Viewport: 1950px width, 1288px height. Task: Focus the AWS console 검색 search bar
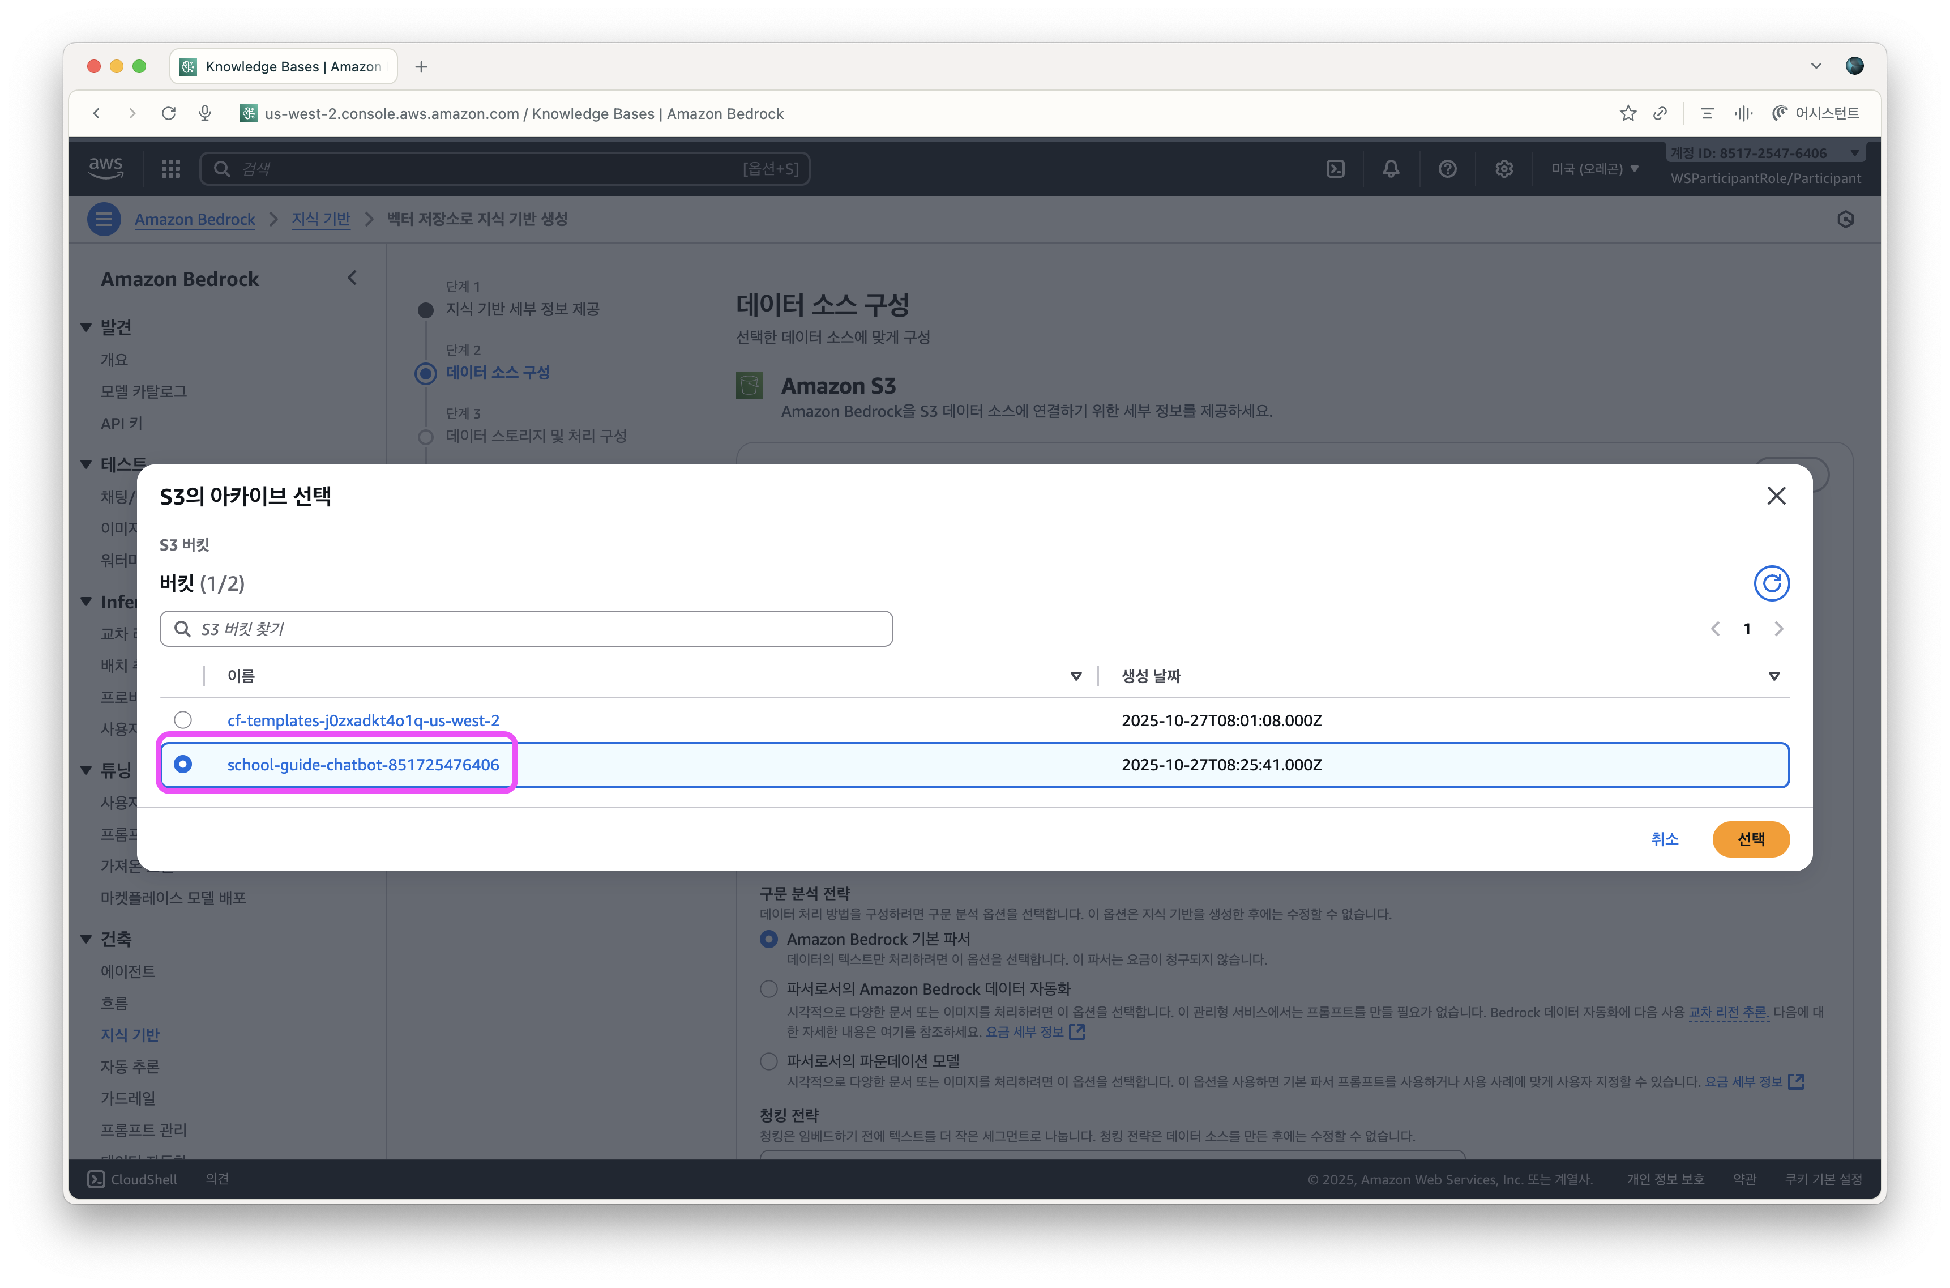click(505, 168)
